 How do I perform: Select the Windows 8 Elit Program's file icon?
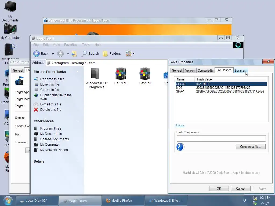pyautogui.click(x=95, y=73)
